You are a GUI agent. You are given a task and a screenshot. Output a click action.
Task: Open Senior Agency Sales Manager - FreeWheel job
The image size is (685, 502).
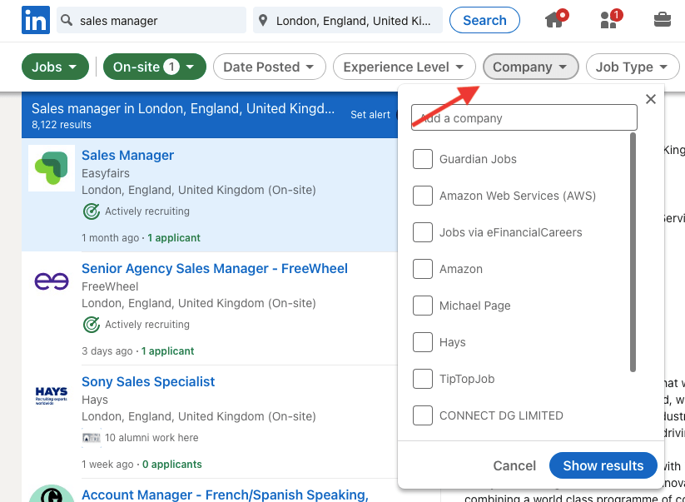(x=215, y=269)
